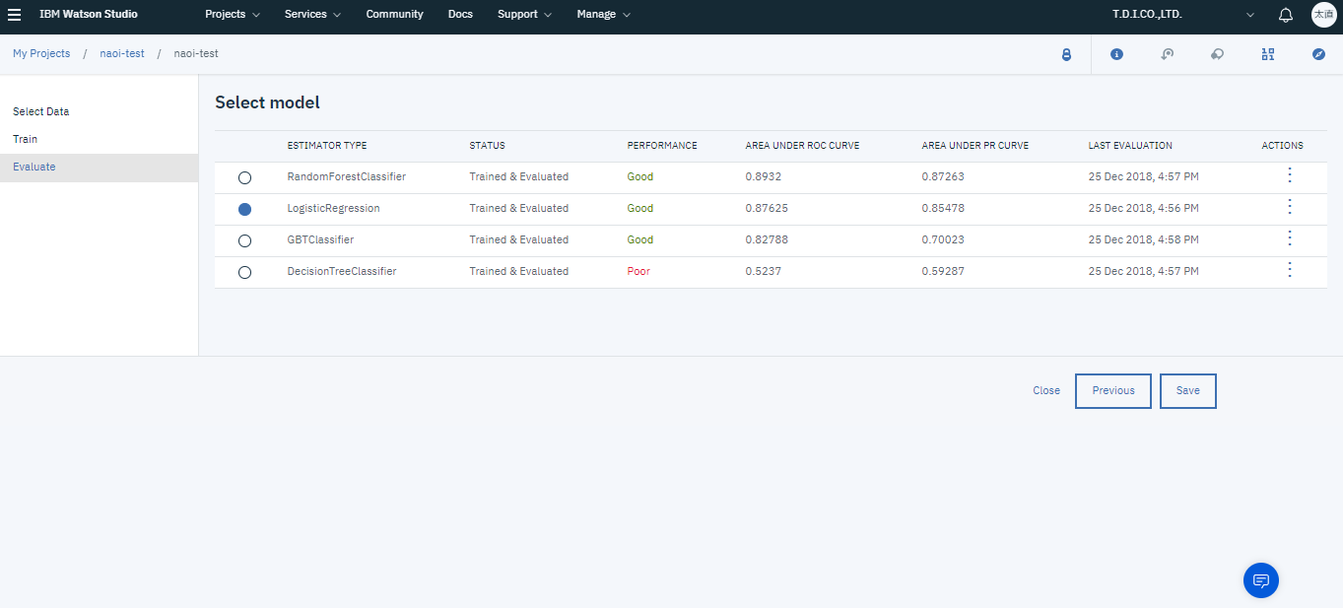The width and height of the screenshot is (1343, 608).
Task: Open the information panel icon
Action: (x=1116, y=55)
